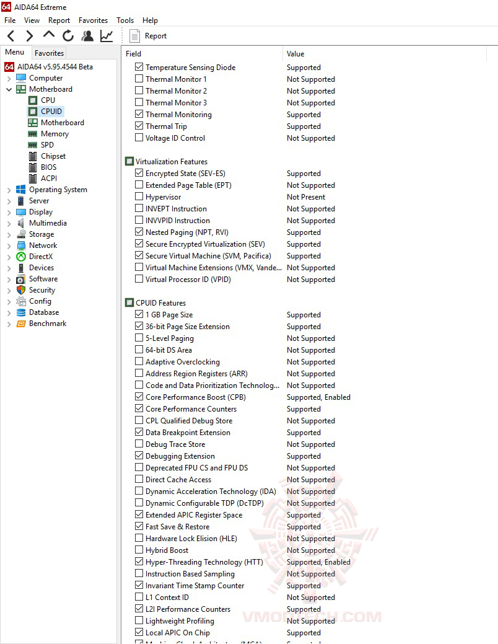Open the Tools menu
Screen dimensions: 498x644
click(124, 20)
